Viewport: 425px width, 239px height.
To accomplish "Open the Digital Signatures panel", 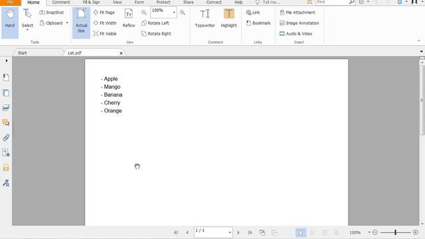I will coord(6,183).
